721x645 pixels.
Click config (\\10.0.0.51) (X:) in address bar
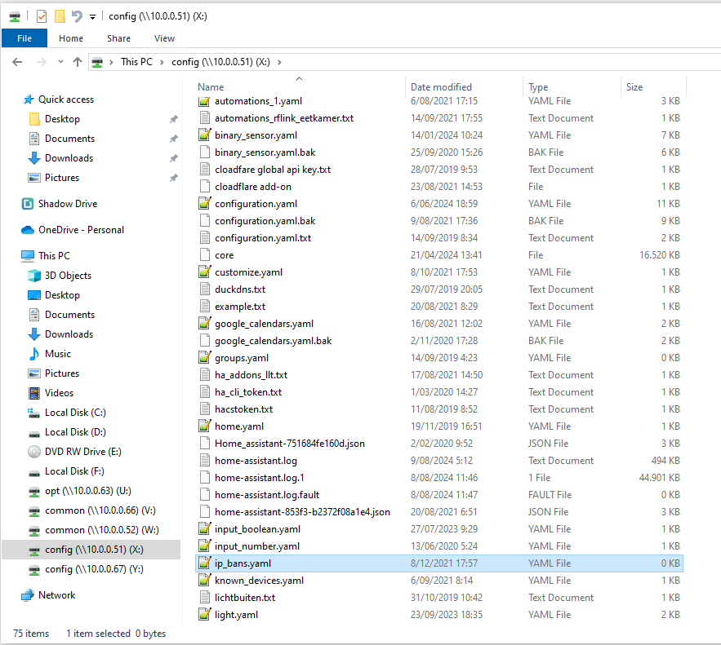click(x=220, y=62)
